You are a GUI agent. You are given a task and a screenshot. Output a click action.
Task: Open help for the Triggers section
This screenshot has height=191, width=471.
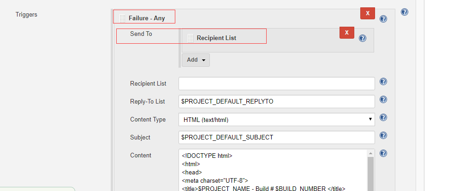405,12
